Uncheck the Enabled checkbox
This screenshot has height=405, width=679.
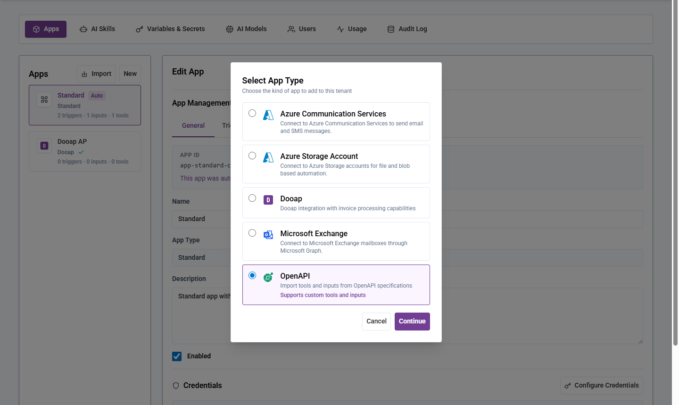(177, 356)
